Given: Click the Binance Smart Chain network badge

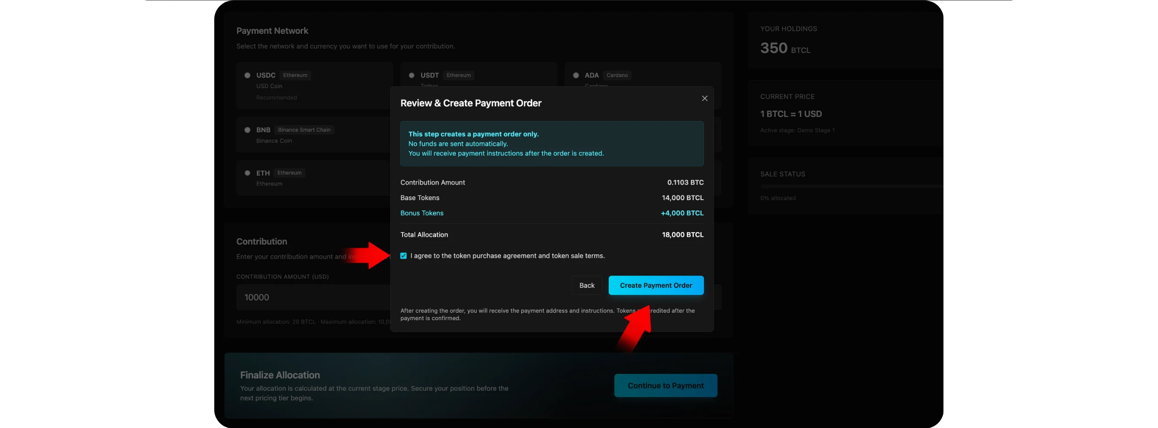Looking at the screenshot, I should (x=304, y=130).
